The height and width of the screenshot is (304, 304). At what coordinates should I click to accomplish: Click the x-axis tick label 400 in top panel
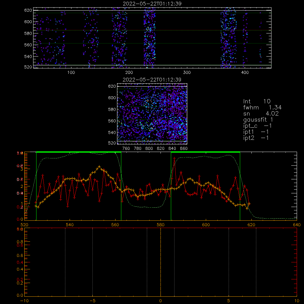[x=245, y=73]
